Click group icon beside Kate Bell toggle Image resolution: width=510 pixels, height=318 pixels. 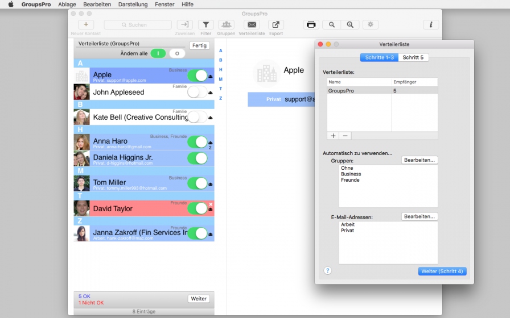pos(211,118)
